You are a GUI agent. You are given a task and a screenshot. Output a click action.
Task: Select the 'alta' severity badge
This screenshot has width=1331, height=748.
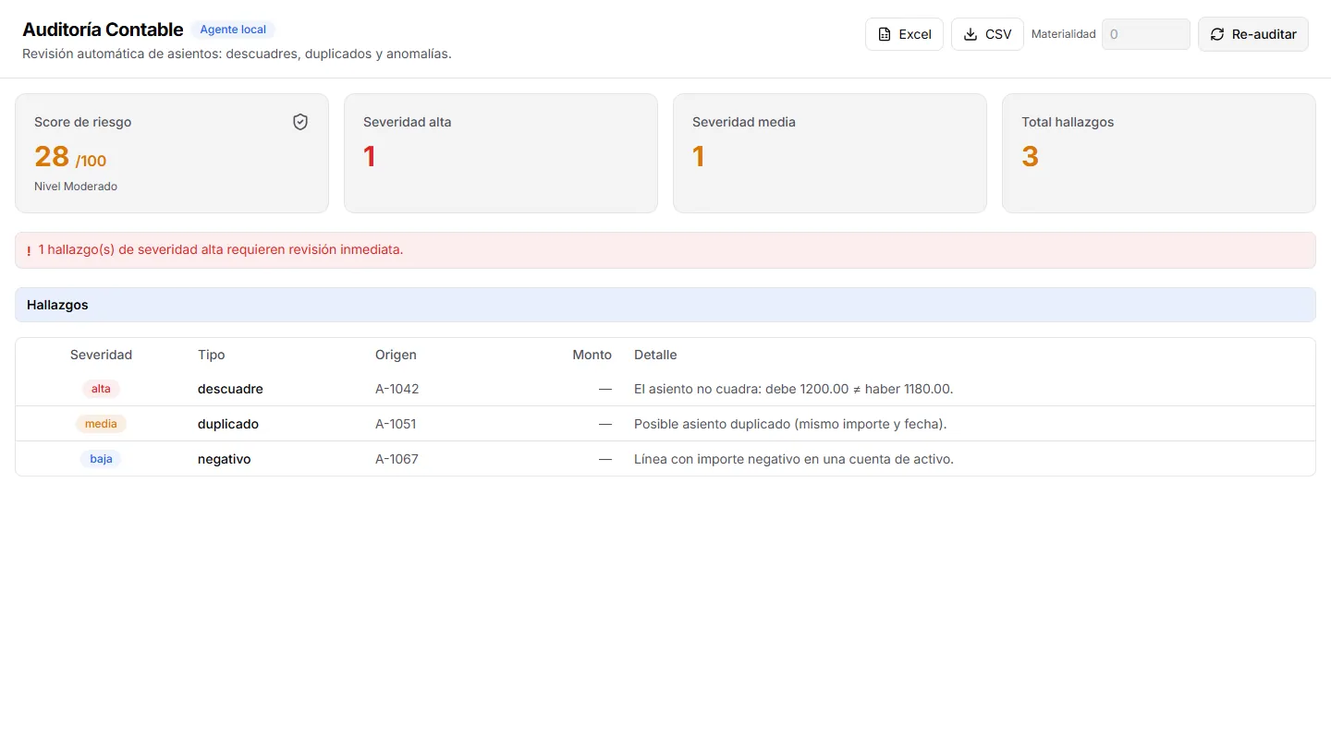tap(101, 389)
